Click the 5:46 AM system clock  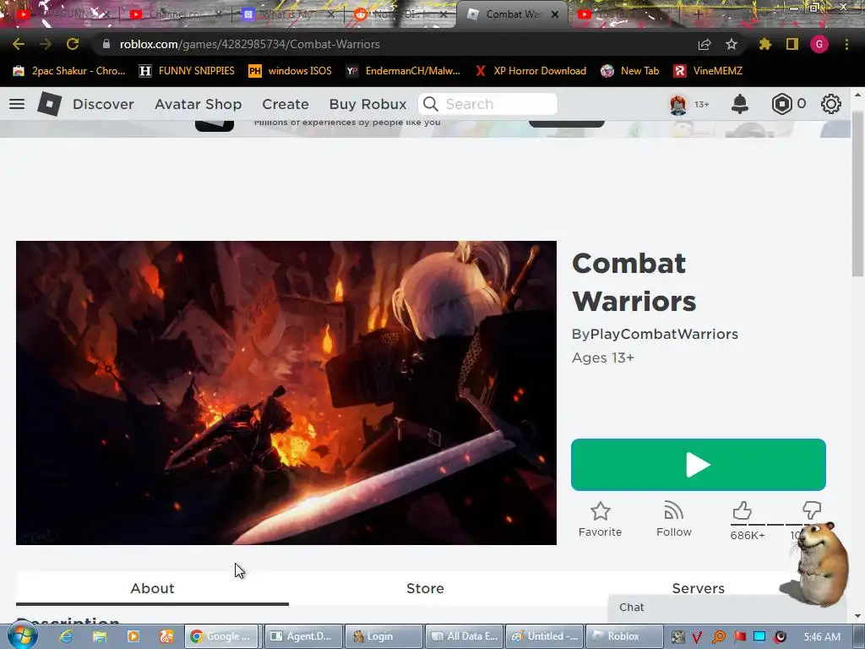click(x=822, y=637)
